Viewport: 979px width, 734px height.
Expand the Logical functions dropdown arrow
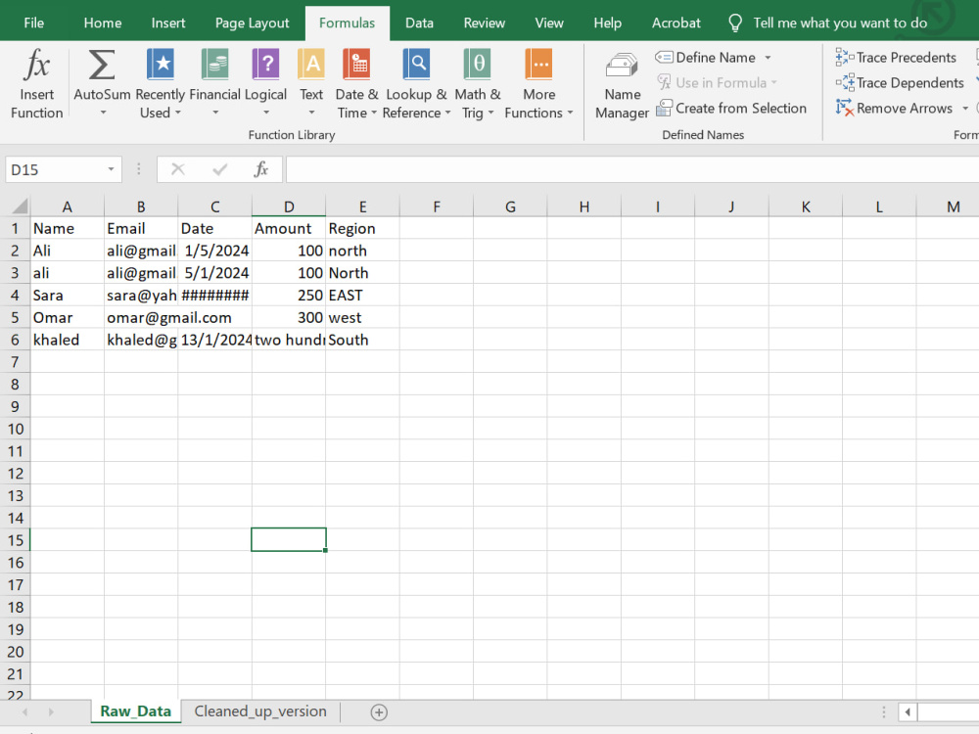pos(266,113)
